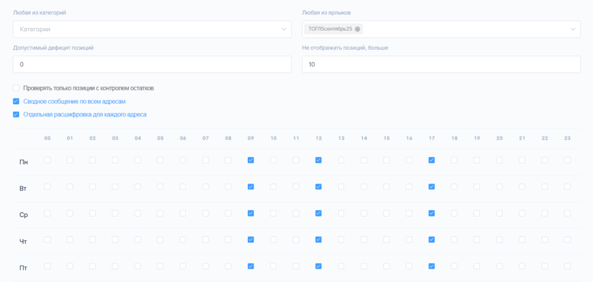Uncheck Tuesday (Вт) 12 hour checkbox
The width and height of the screenshot is (593, 282).
tap(319, 186)
